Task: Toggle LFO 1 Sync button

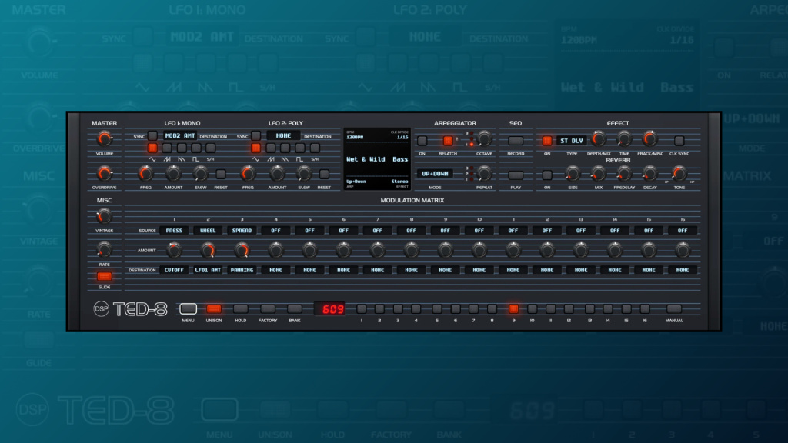Action: point(152,135)
